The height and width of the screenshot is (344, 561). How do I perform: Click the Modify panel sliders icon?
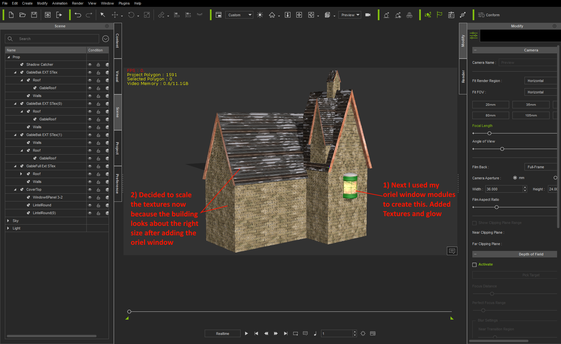(x=474, y=35)
